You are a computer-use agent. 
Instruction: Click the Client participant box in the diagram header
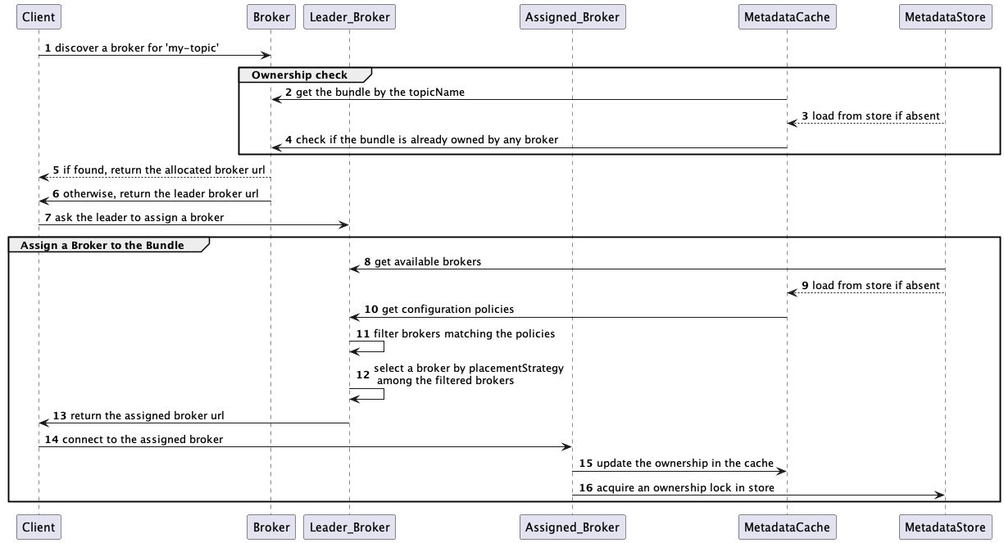tap(38, 16)
